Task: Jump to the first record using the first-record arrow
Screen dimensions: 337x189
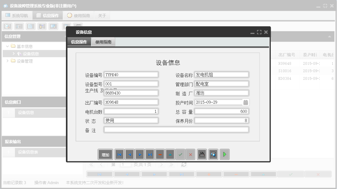Action: pyautogui.click(x=119, y=154)
